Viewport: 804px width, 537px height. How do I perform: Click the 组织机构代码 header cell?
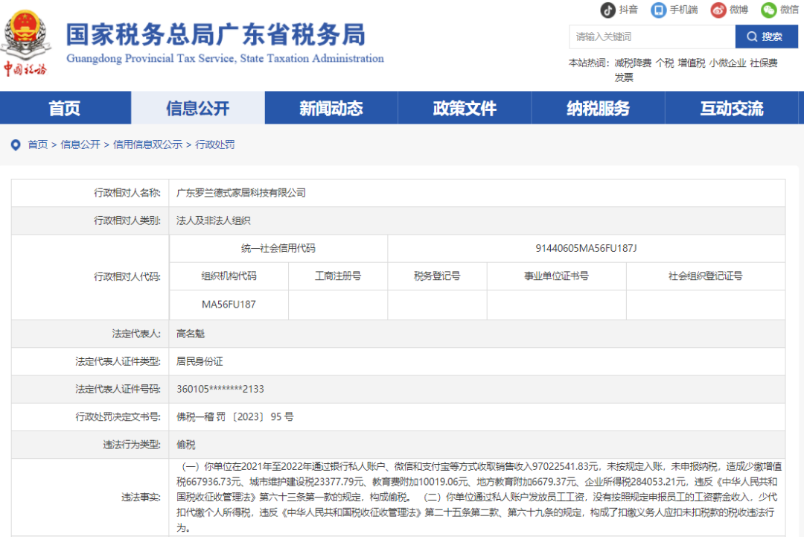pos(229,276)
